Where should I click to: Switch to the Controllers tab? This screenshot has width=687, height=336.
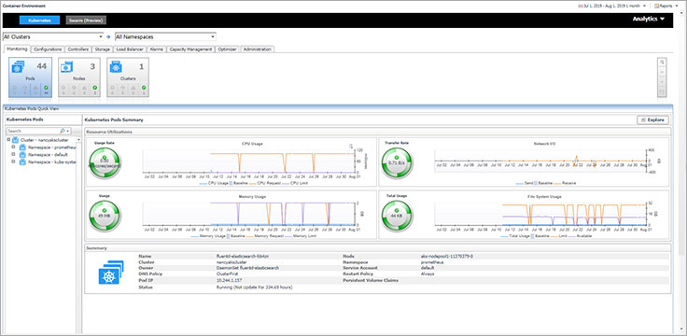78,49
